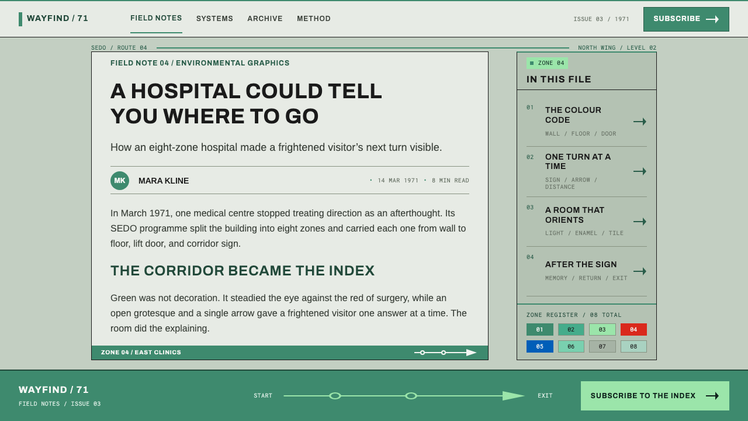
Task: Click the North Wing / Level 02 label
Action: pyautogui.click(x=617, y=48)
